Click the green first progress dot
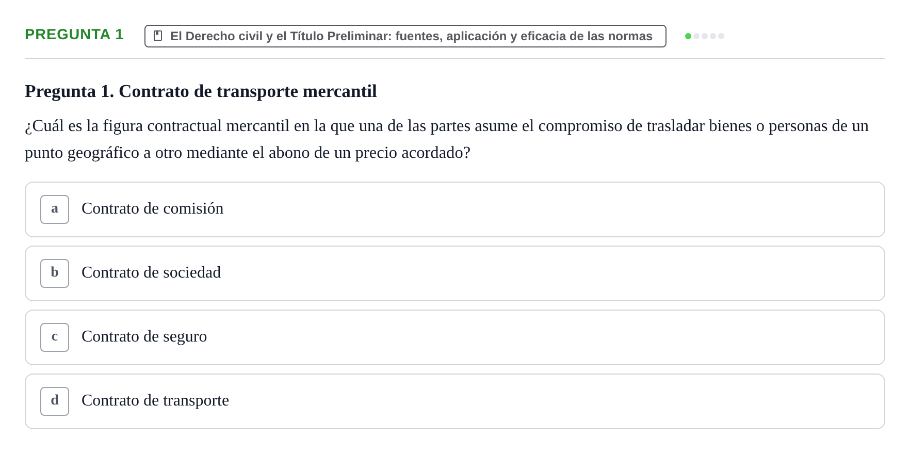The image size is (910, 454). pos(688,36)
